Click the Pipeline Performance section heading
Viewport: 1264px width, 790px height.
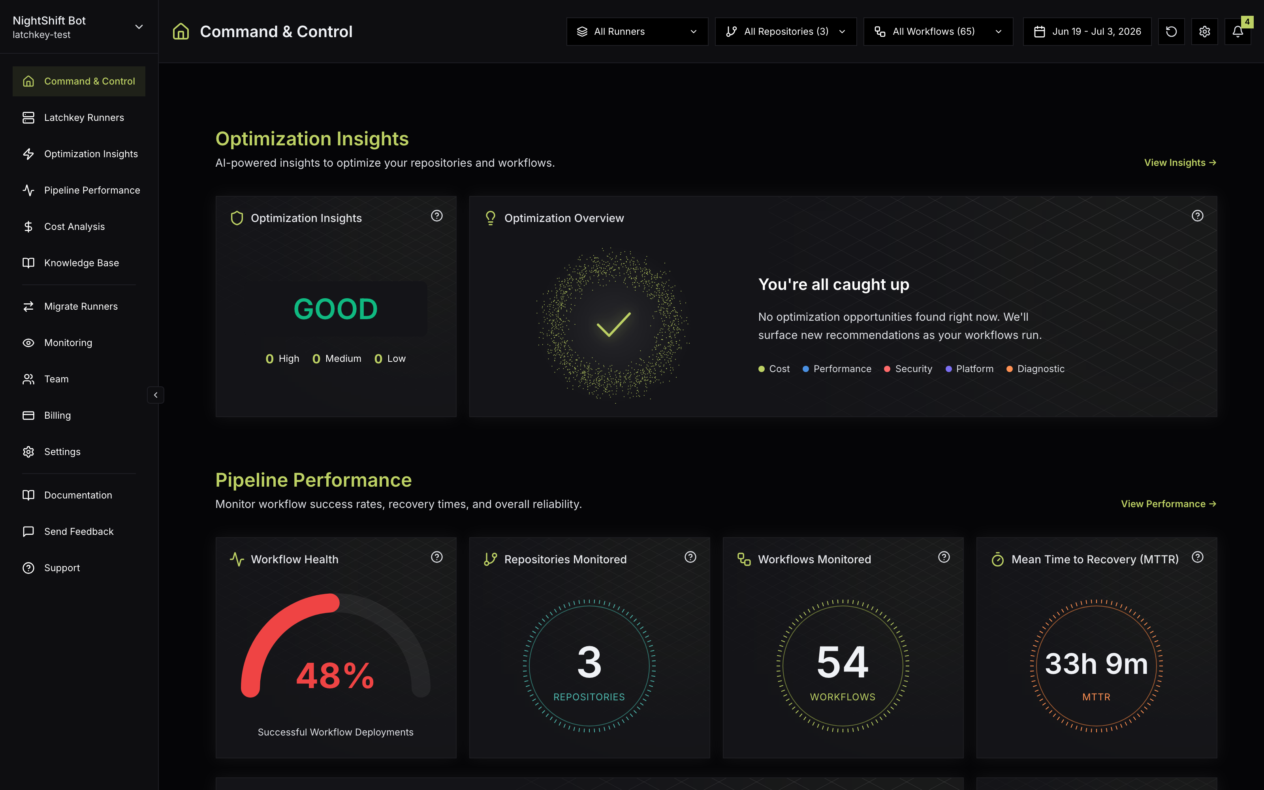coord(313,480)
